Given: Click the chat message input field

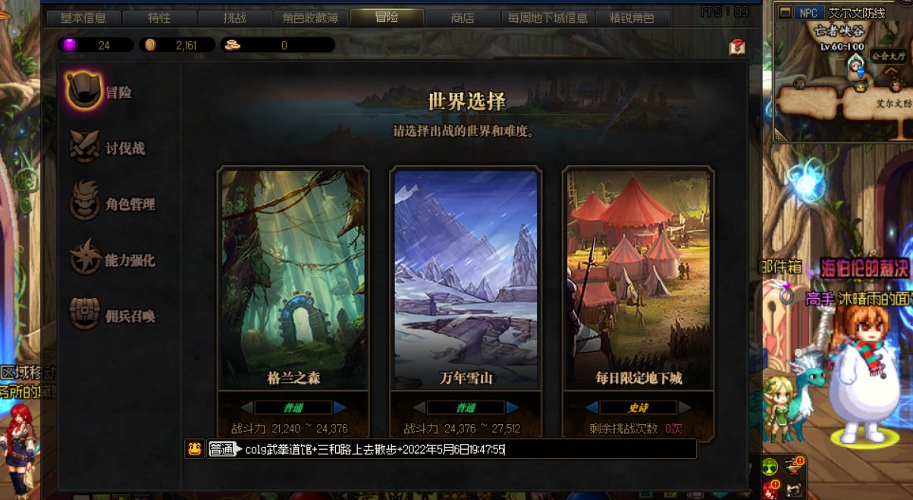Looking at the screenshot, I should pos(469,449).
